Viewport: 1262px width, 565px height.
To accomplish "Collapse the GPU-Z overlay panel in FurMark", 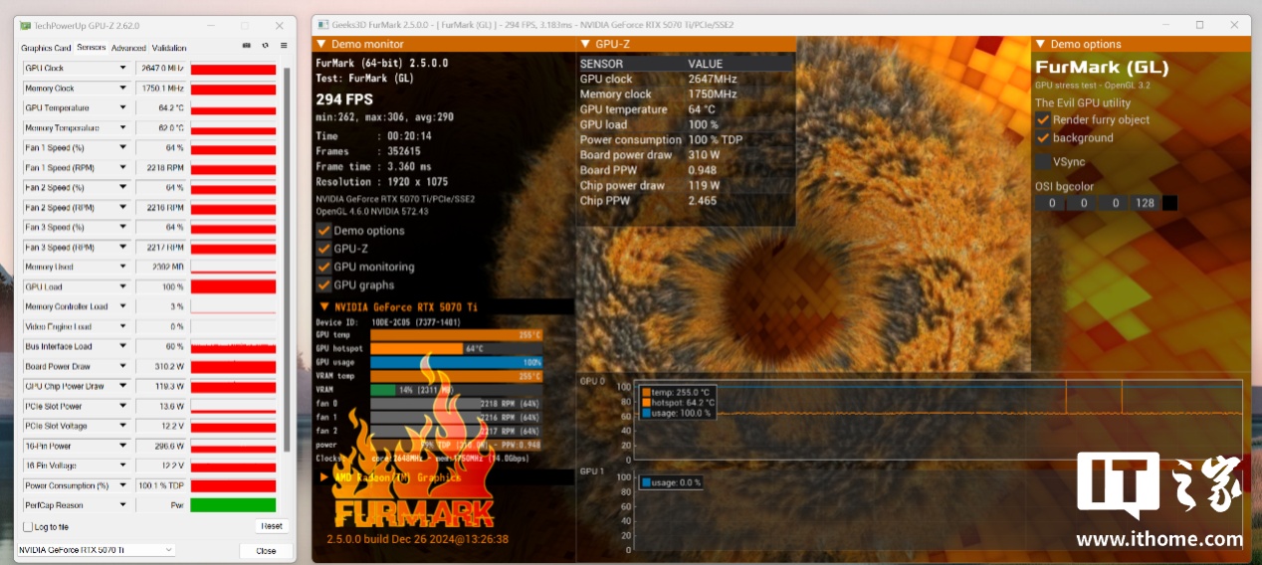I will tap(584, 44).
